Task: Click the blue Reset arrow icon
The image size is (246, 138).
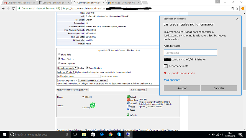Action: coord(128,110)
